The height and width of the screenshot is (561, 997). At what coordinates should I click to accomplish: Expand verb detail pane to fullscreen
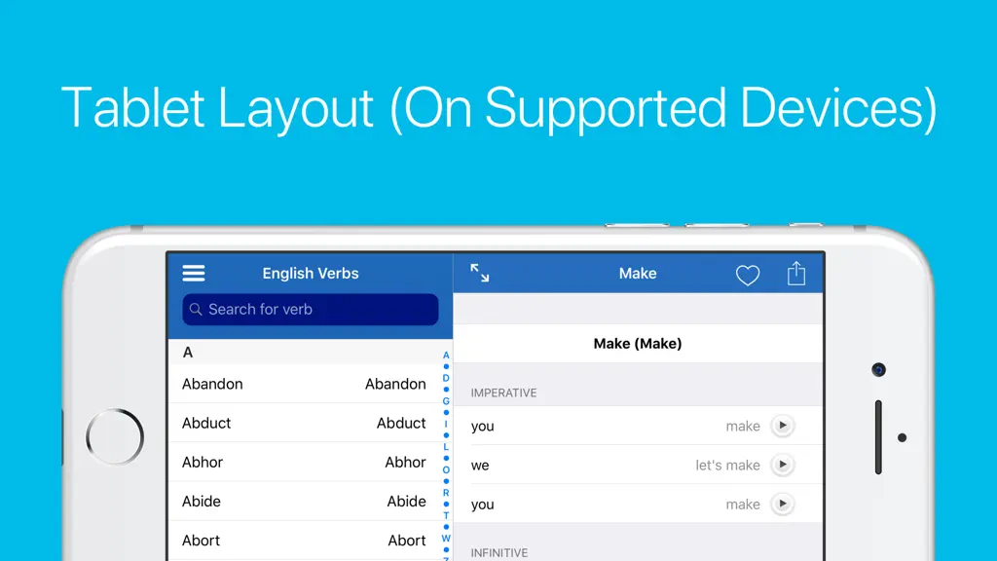[479, 274]
